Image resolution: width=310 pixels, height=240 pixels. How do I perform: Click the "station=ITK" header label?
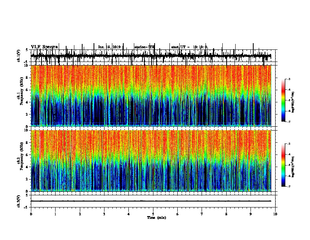144,47
